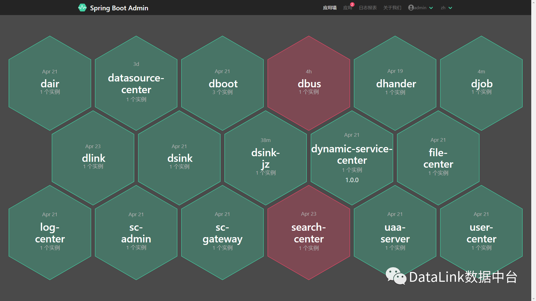Click the red notification badge showing 2
The width and height of the screenshot is (536, 301).
352,4
